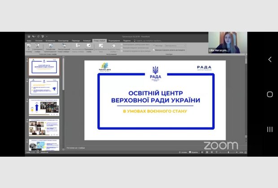This screenshot has height=188, width=278.
Task: Start slideshow from beginning (З початку)
Action: coord(29,48)
